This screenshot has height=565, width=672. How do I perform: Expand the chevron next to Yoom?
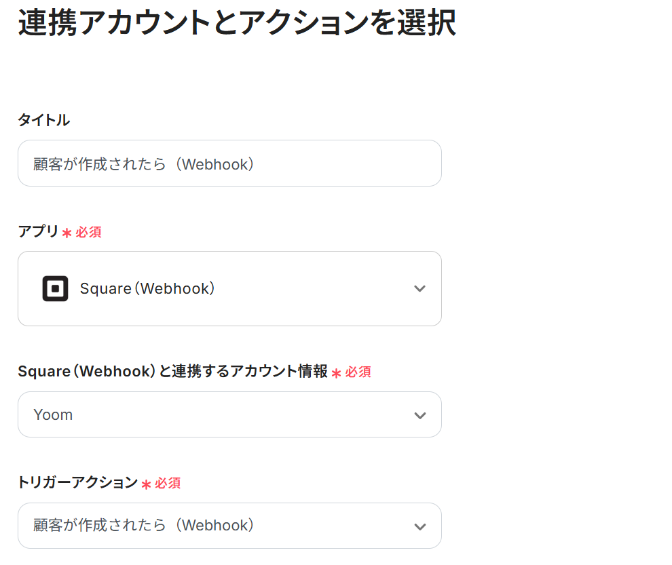click(x=419, y=414)
